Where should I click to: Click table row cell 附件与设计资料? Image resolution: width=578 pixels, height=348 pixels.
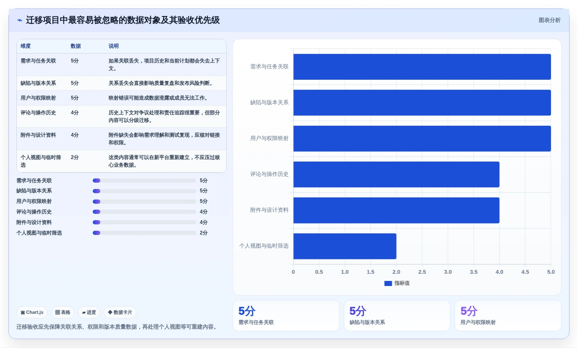(38, 135)
